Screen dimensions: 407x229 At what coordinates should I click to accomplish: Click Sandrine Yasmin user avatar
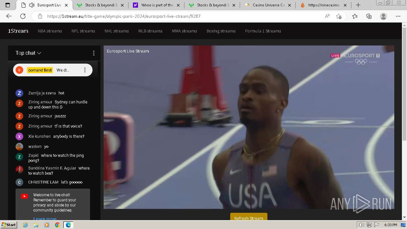[x=19, y=170]
